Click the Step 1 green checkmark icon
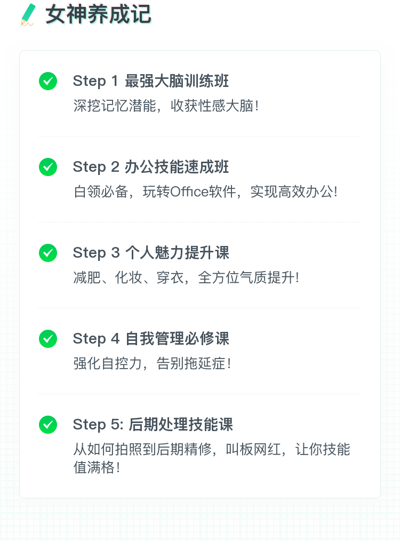Viewport: 400px width, 541px height. coord(48,81)
